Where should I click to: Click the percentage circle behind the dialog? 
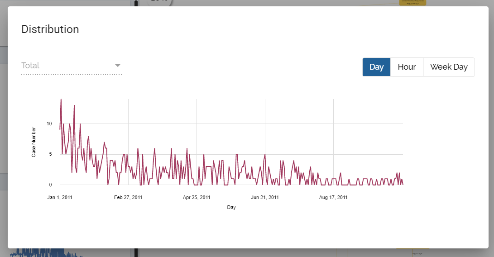tap(159, 2)
